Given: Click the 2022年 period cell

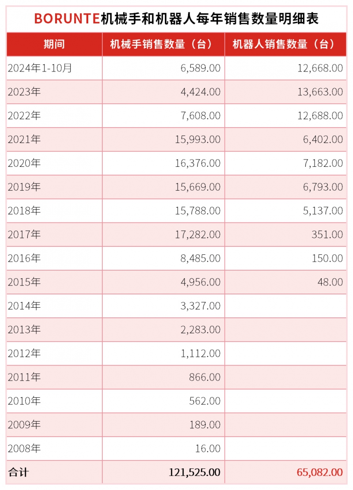Looking at the screenshot, I should (x=25, y=116).
